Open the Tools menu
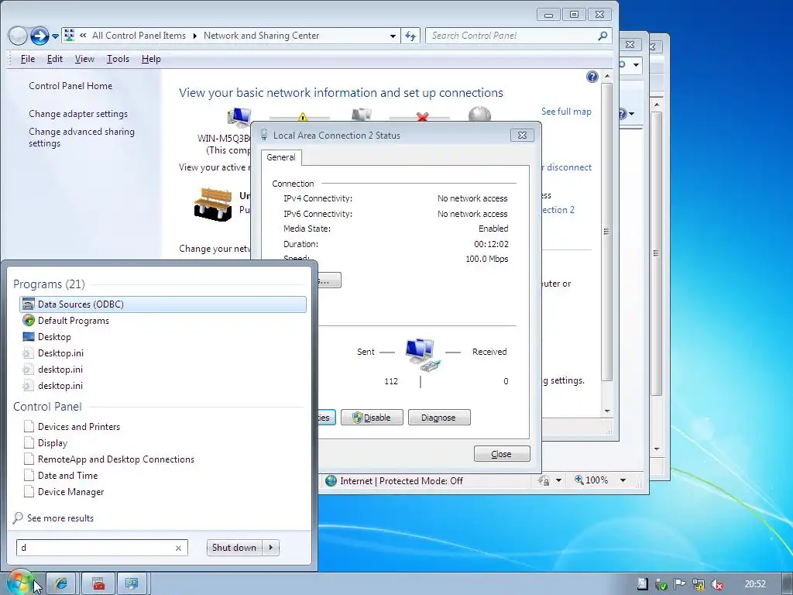Screen dimensions: 793x595 (x=118, y=59)
